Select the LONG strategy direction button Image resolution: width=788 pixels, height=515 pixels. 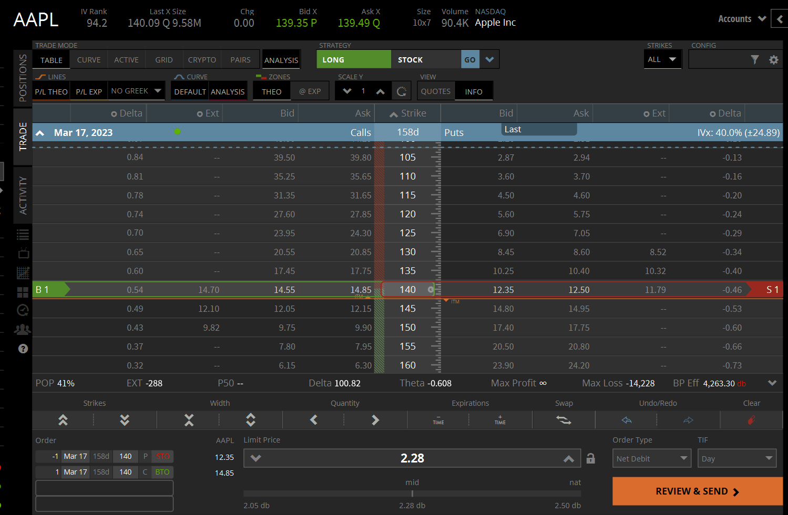tap(354, 59)
